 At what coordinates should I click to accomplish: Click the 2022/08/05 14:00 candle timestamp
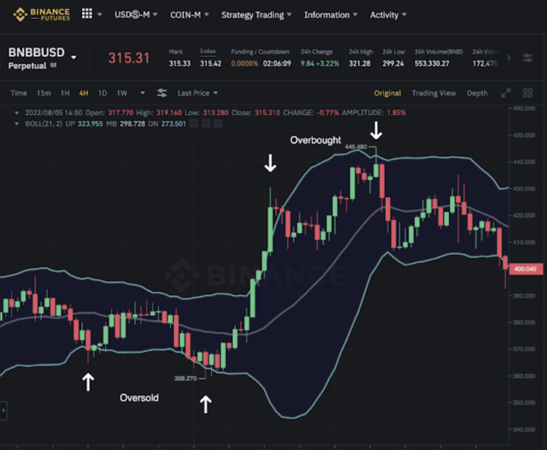pyautogui.click(x=54, y=113)
